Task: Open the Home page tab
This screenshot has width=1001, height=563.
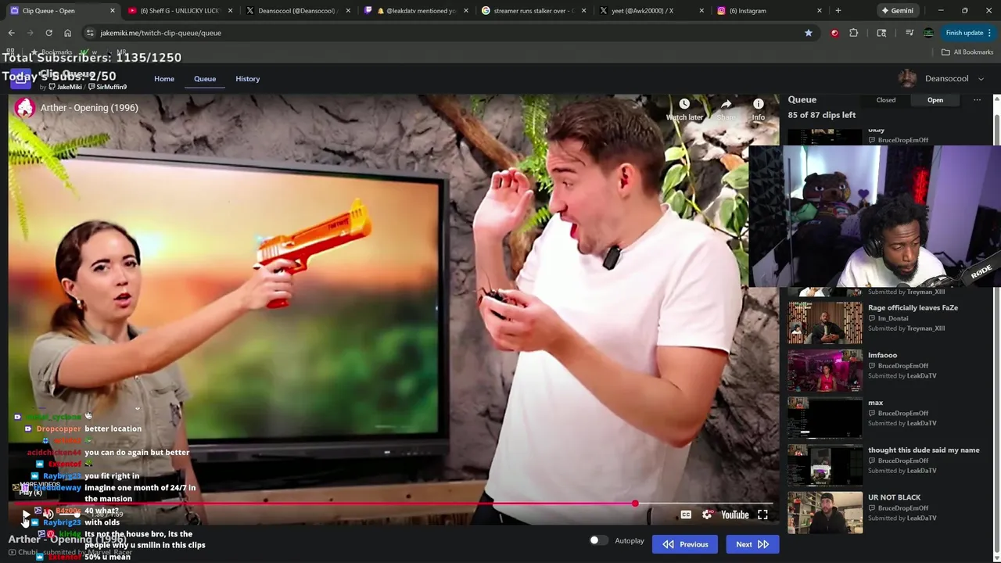Action: pos(164,79)
